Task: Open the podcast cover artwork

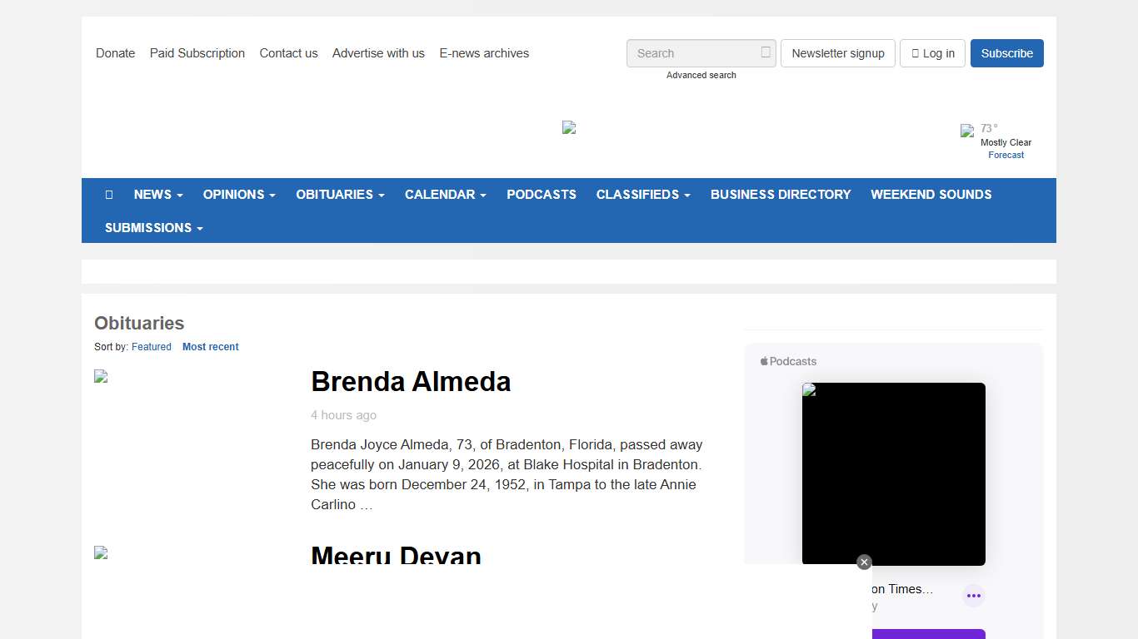Action: pyautogui.click(x=893, y=473)
